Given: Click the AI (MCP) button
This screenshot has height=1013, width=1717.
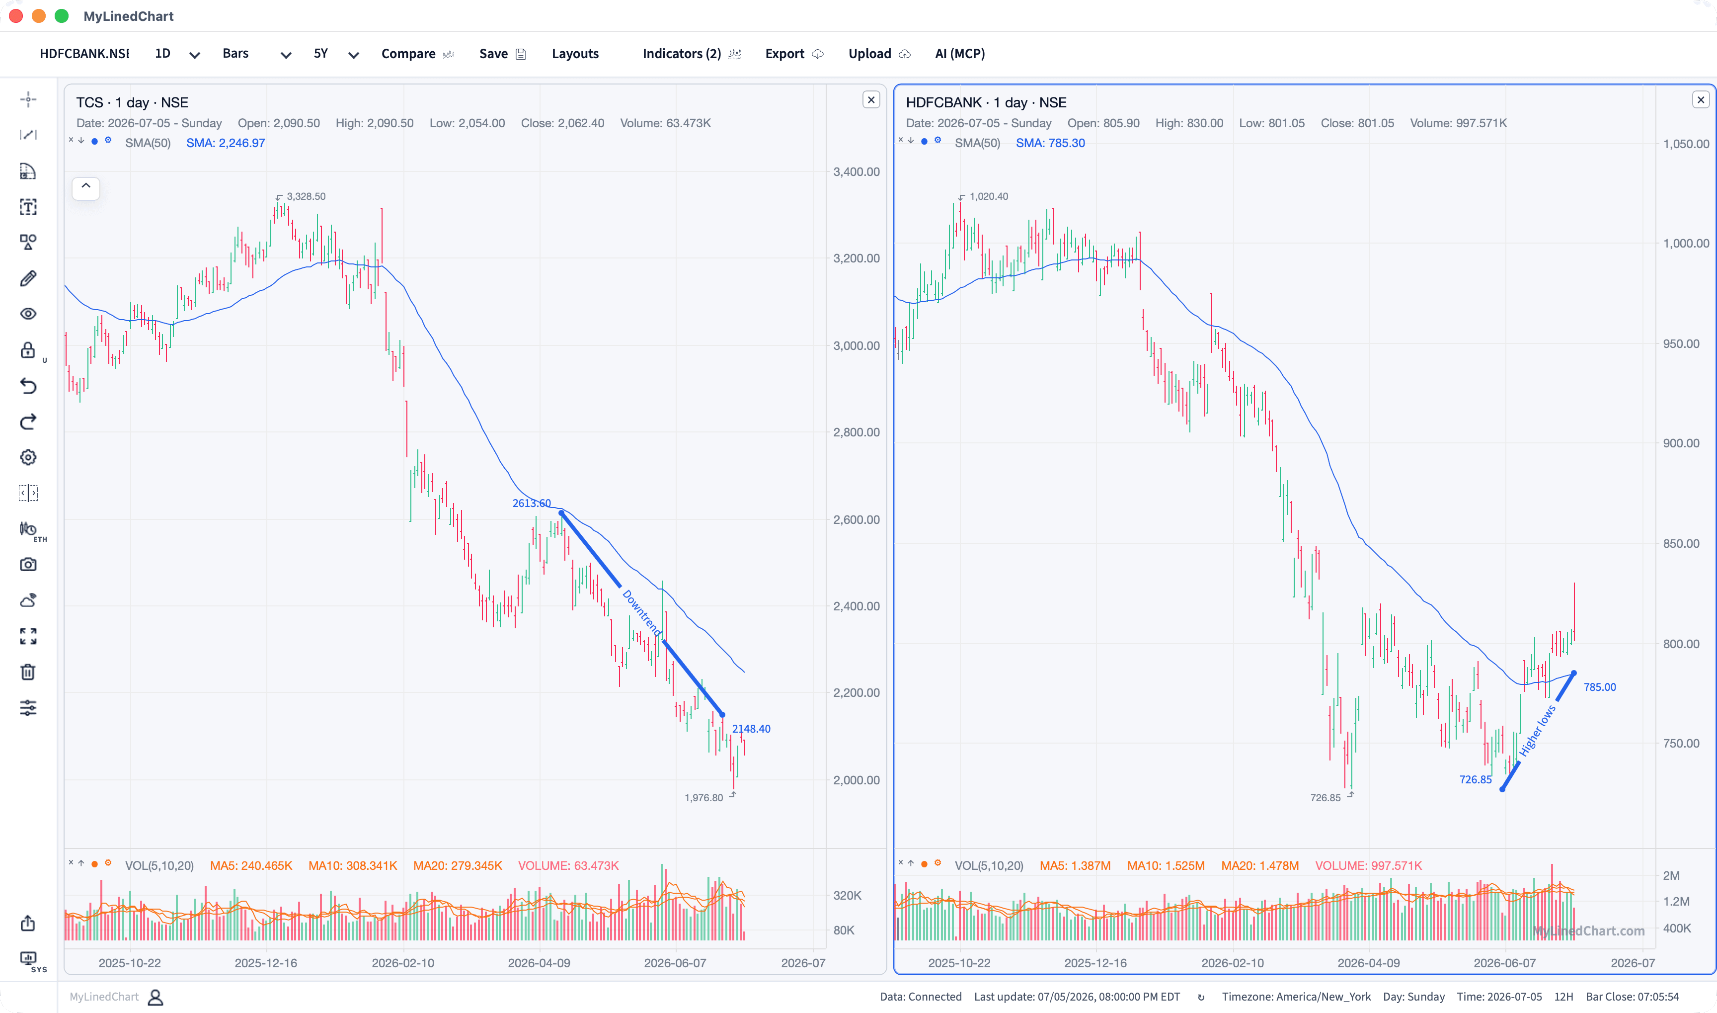Looking at the screenshot, I should [960, 54].
